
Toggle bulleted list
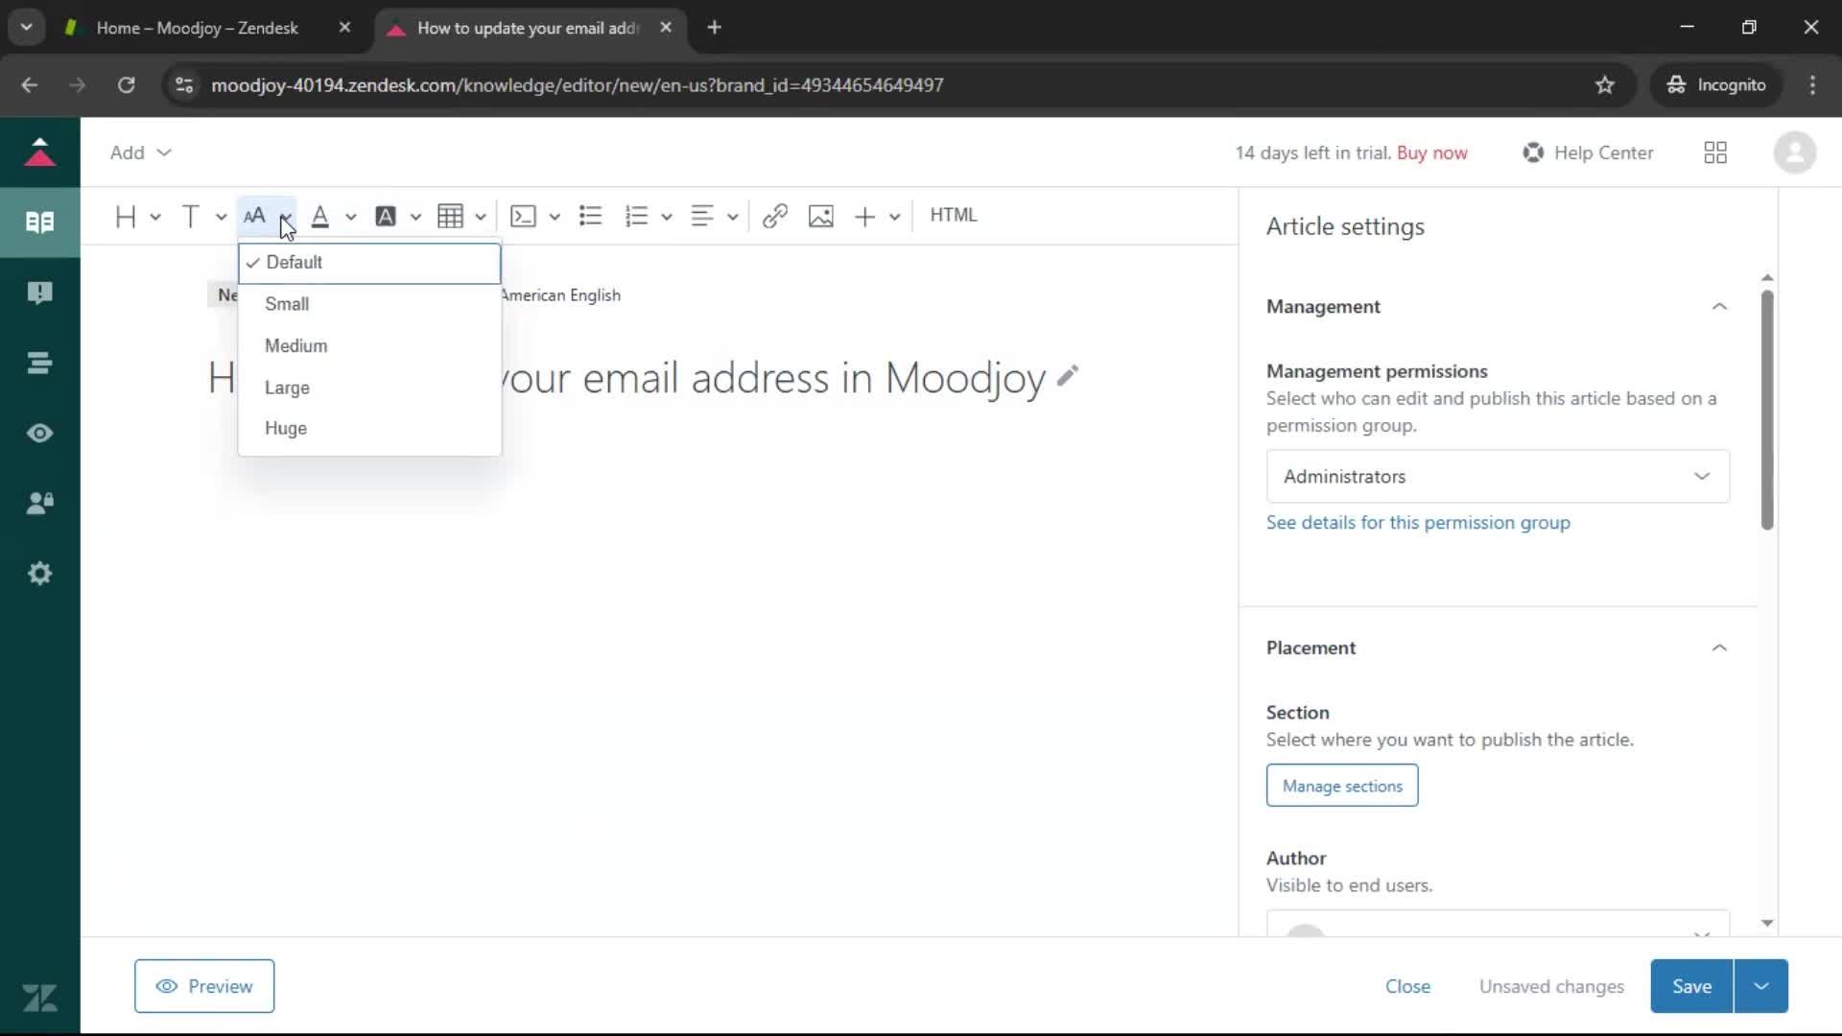[591, 216]
